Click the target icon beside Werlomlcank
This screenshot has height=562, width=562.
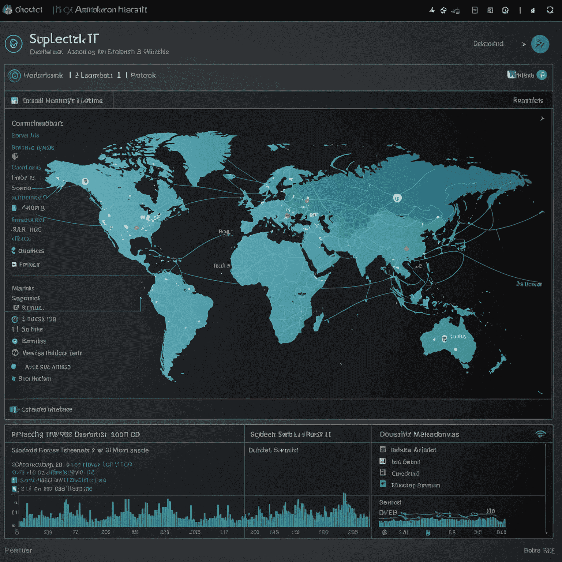tap(14, 76)
